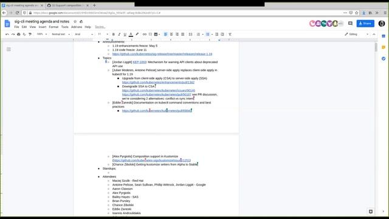Increase the paragraph indent
Image resolution: width=389 pixels, height=219 pixels.
click(x=222, y=34)
